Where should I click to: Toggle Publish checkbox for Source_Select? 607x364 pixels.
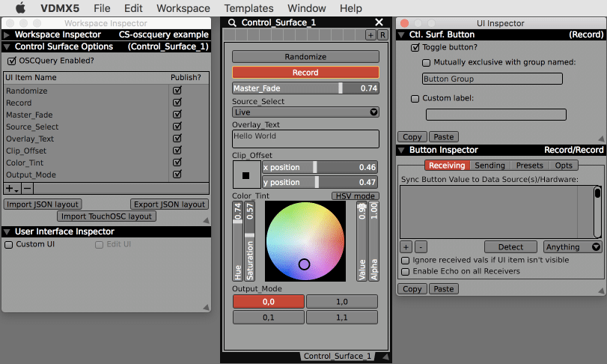pyautogui.click(x=177, y=127)
